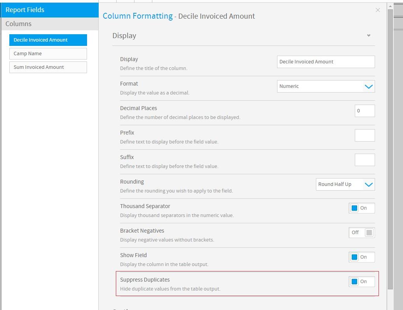Click the Display title input field
This screenshot has height=310, width=403.
point(326,62)
